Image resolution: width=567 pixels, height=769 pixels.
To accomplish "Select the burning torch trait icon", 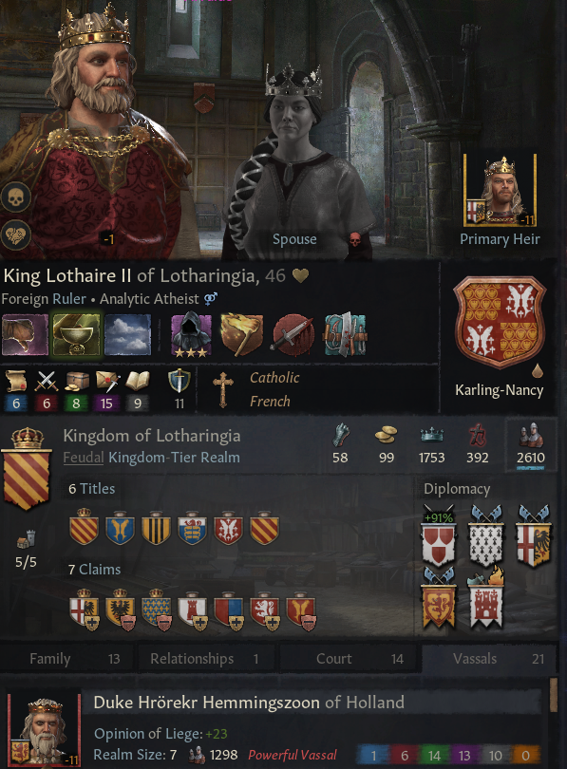I will click(241, 334).
